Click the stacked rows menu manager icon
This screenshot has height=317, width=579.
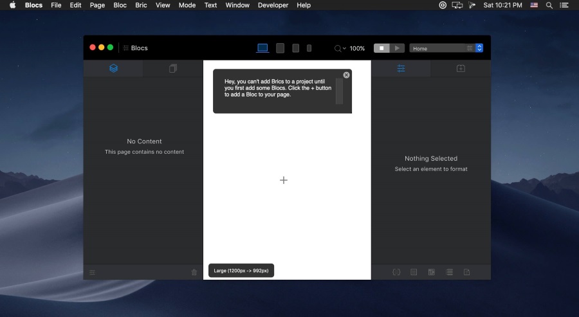coord(450,272)
